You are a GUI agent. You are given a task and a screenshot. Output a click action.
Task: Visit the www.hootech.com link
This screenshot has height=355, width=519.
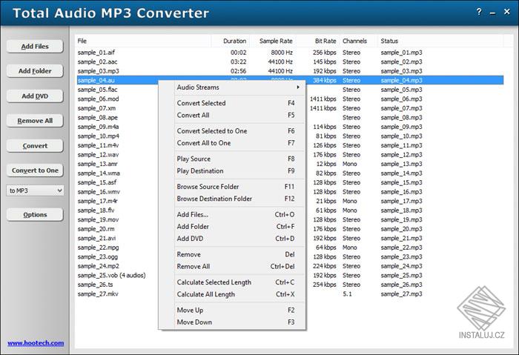click(36, 343)
